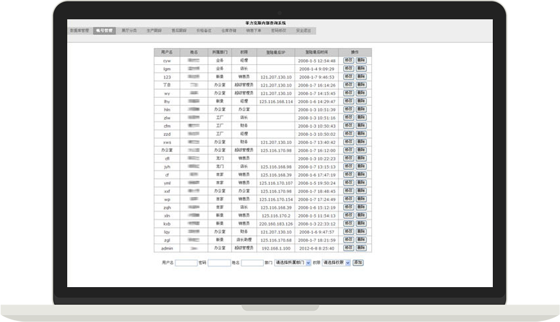
Task: Delete user zlw via 删除
Action: pyautogui.click(x=361, y=117)
